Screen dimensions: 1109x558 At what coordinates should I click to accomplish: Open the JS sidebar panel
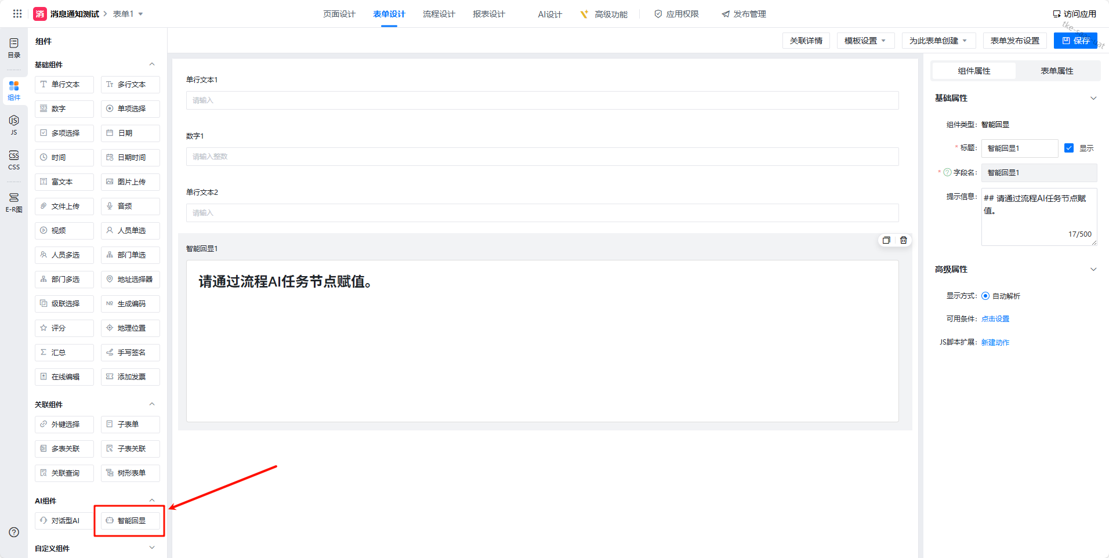(x=14, y=125)
